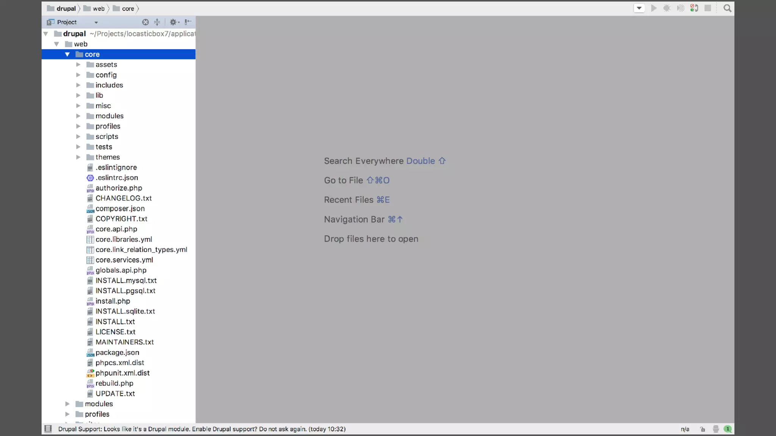The width and height of the screenshot is (776, 436).
Task: Select composer.json in project tree
Action: pyautogui.click(x=120, y=209)
